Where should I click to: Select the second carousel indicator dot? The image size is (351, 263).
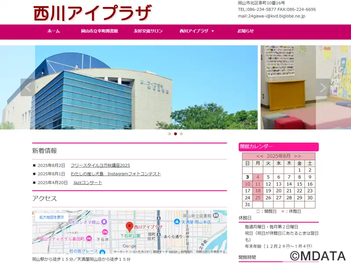[x=175, y=134]
